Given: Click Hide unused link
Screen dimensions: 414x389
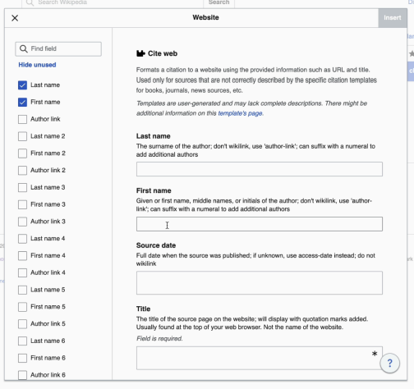Looking at the screenshot, I should (37, 65).
